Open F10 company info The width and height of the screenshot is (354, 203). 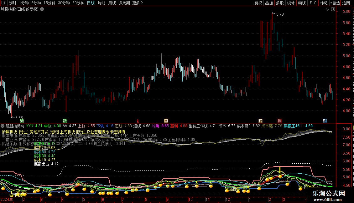coord(313,3)
